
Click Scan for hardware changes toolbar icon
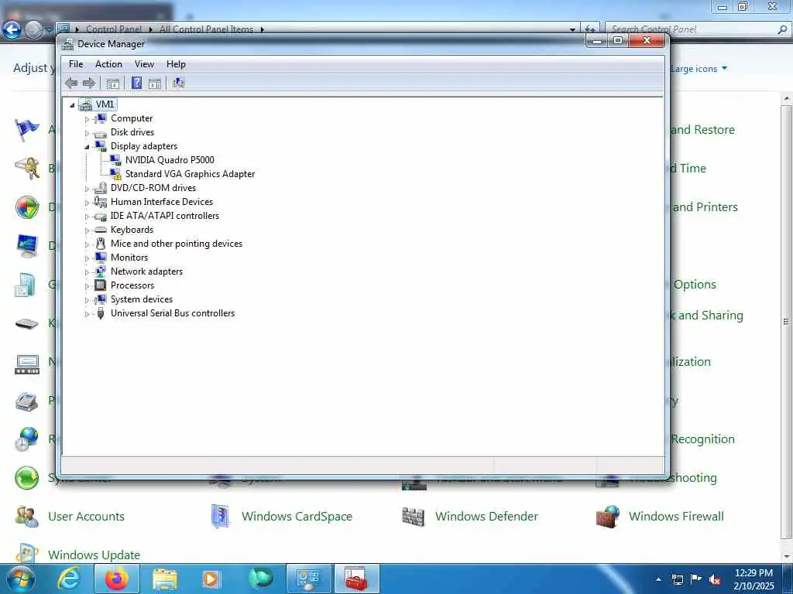coord(179,83)
